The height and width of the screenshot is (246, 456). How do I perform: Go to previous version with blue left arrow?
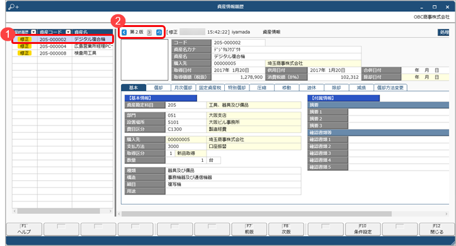[x=124, y=32]
